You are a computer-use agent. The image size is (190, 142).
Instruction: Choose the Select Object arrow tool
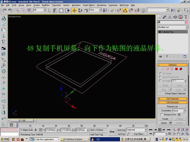point(49,11)
